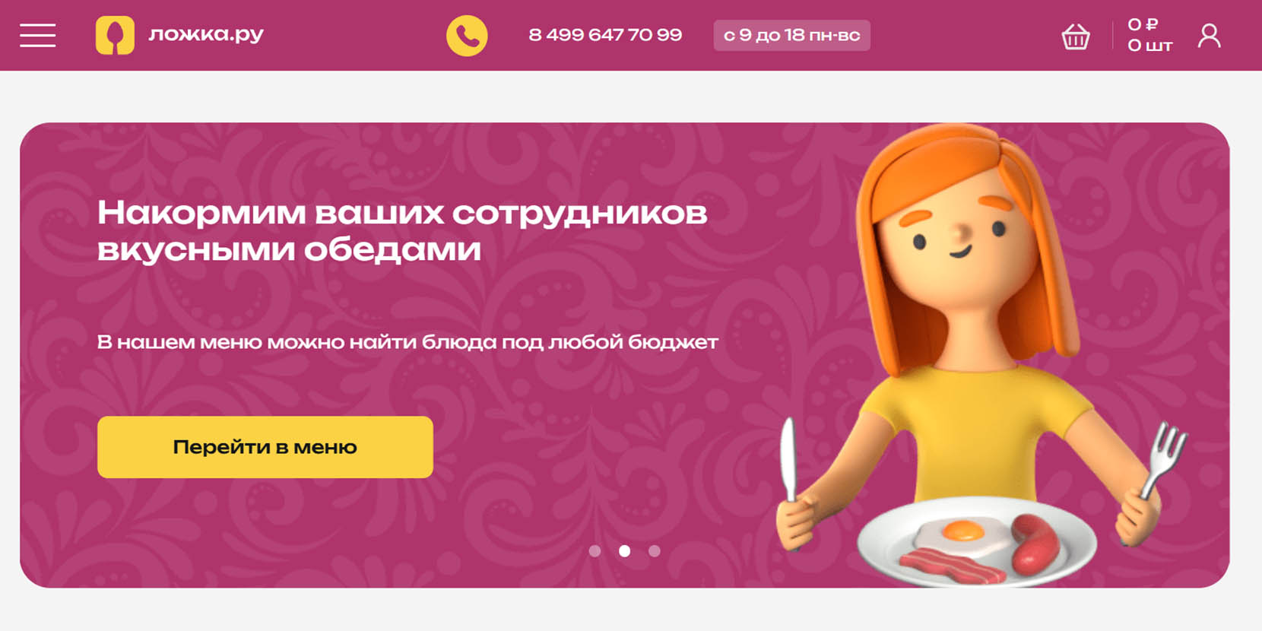
Task: Go to the ложка.ру home link
Action: pos(205,34)
